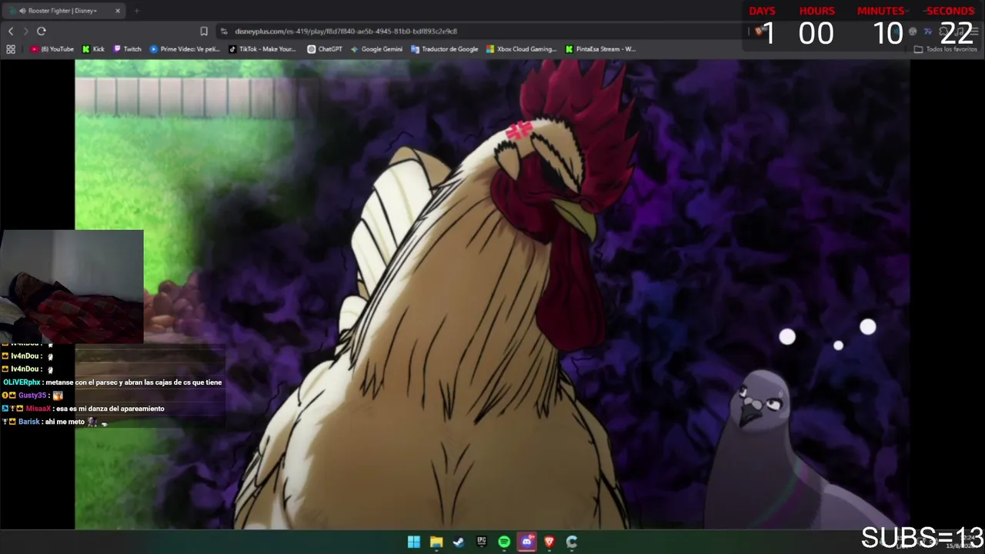Click the MisaaX username in chat
This screenshot has height=554, width=985.
tap(38, 409)
